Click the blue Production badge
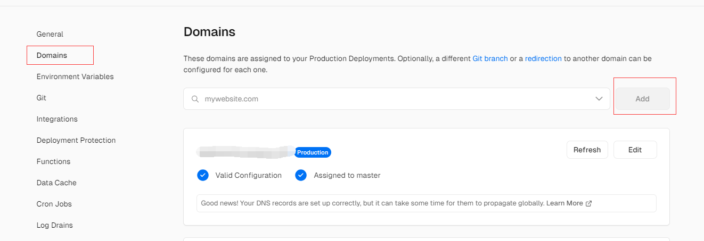This screenshot has height=241, width=704. [313, 152]
